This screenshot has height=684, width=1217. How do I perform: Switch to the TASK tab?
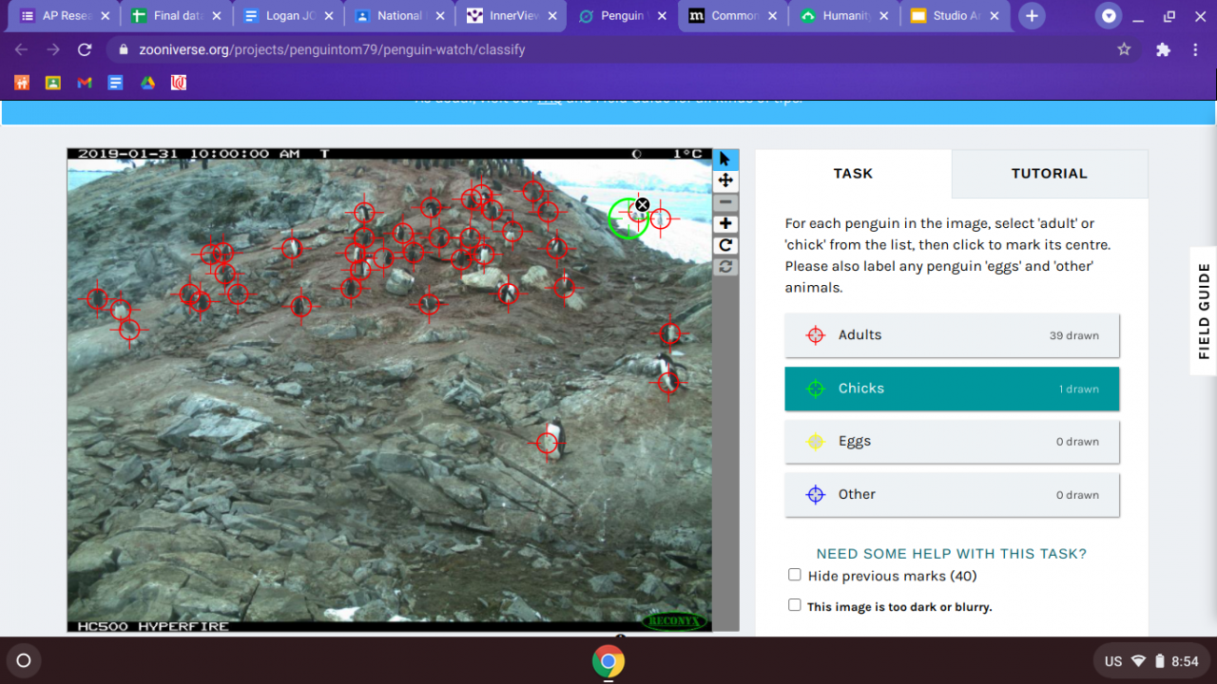tap(853, 173)
